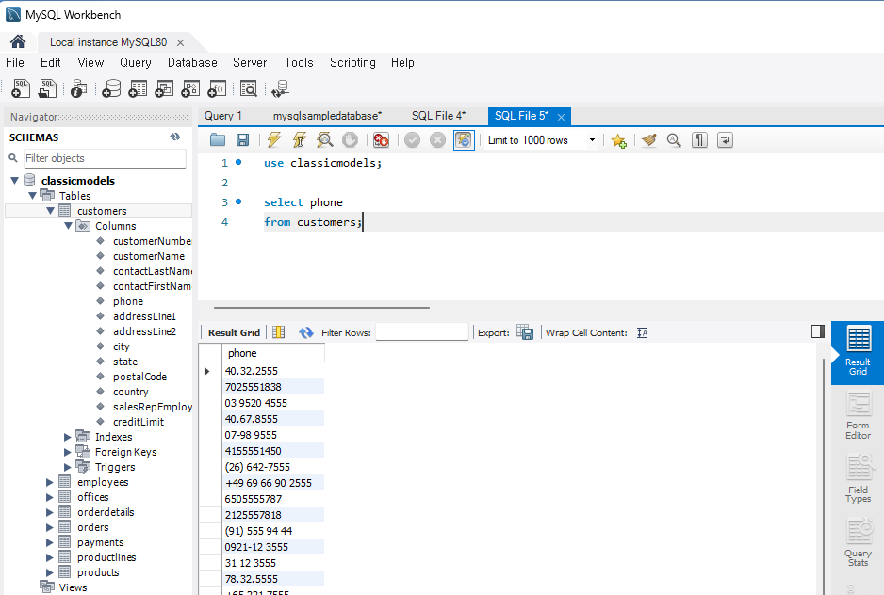This screenshot has height=595, width=884.
Task: Open SQL script file toolbar icon
Action: point(47,88)
